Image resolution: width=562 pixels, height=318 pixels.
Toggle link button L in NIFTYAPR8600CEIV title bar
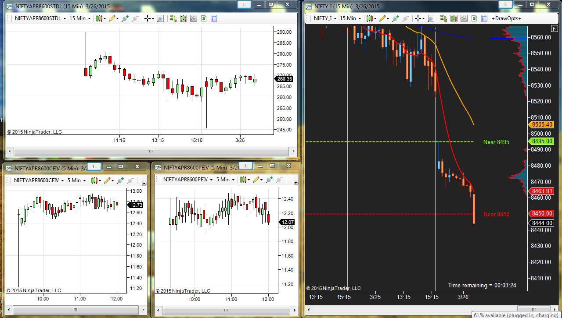pos(94,167)
